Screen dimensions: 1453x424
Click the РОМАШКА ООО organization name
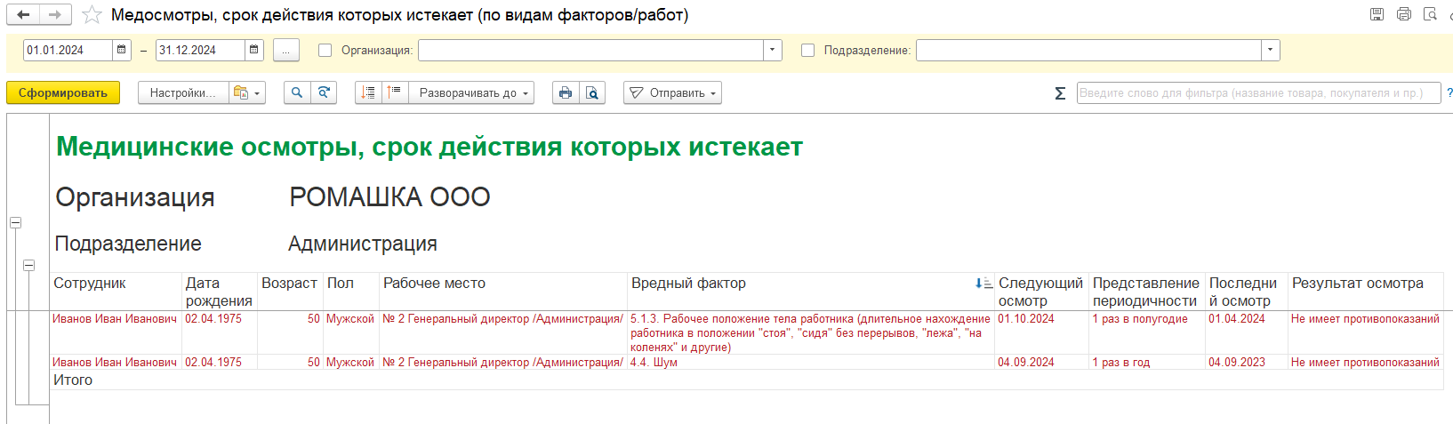[x=389, y=197]
